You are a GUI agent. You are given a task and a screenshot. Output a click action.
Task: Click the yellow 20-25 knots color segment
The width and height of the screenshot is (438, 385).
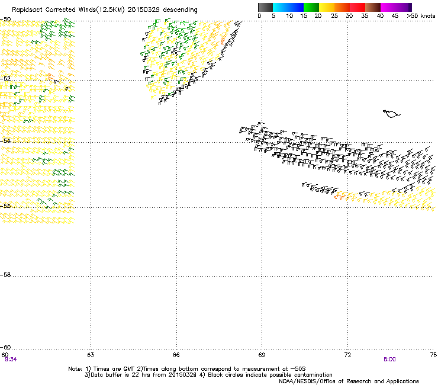tap(327, 7)
